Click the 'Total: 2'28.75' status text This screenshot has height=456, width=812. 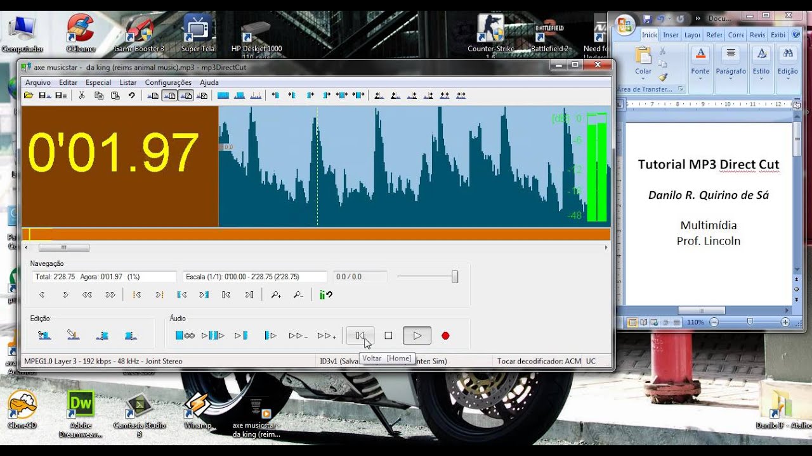point(55,277)
